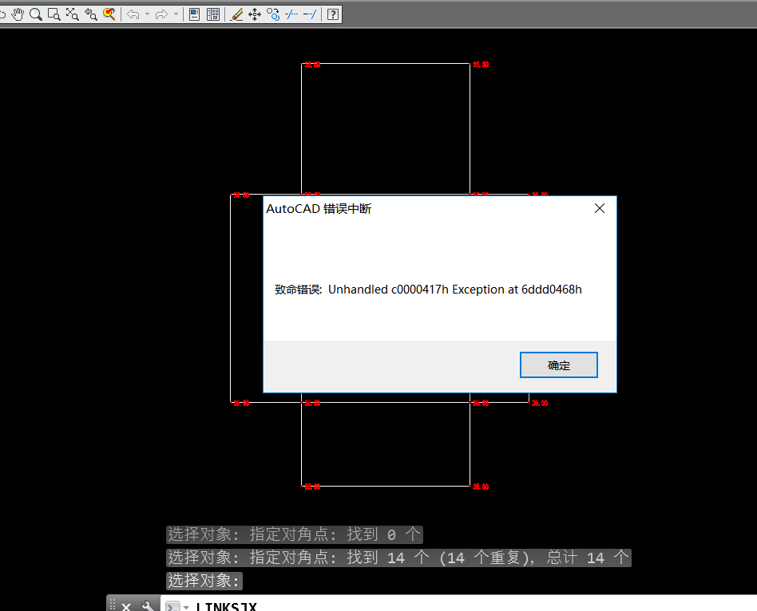Open the Help question mark icon
The image size is (757, 611).
(333, 14)
